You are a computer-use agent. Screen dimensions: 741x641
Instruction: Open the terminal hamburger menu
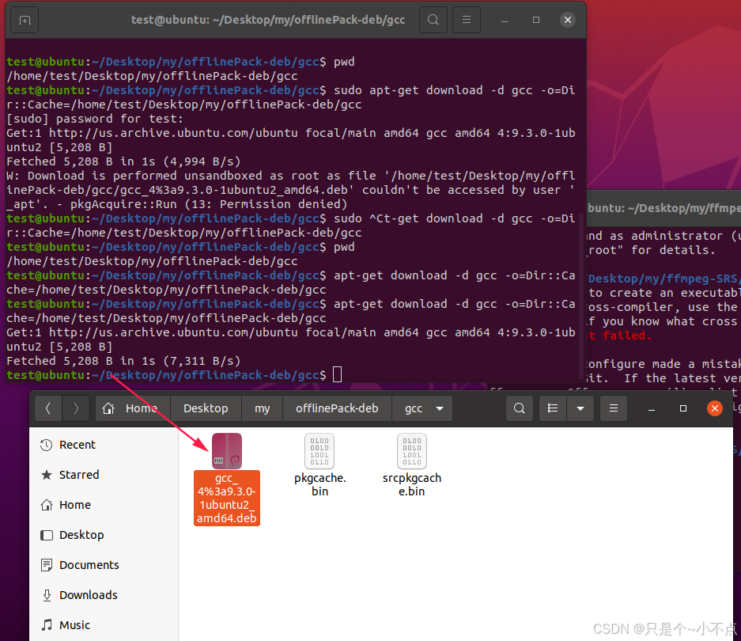467,20
